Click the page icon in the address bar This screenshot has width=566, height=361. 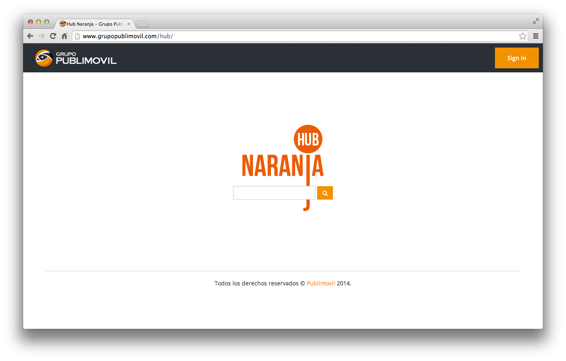[77, 36]
